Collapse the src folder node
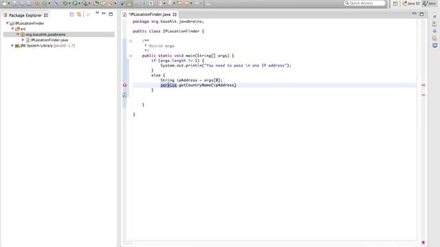Screen dimensions: 440x247 (12, 29)
